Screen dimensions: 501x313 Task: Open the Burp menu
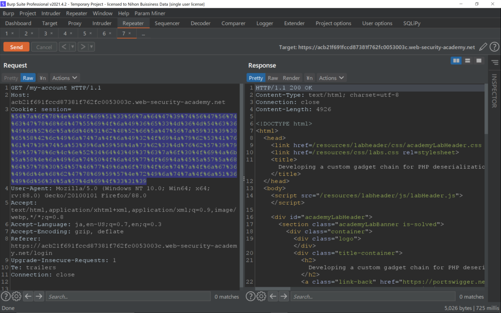(x=8, y=13)
